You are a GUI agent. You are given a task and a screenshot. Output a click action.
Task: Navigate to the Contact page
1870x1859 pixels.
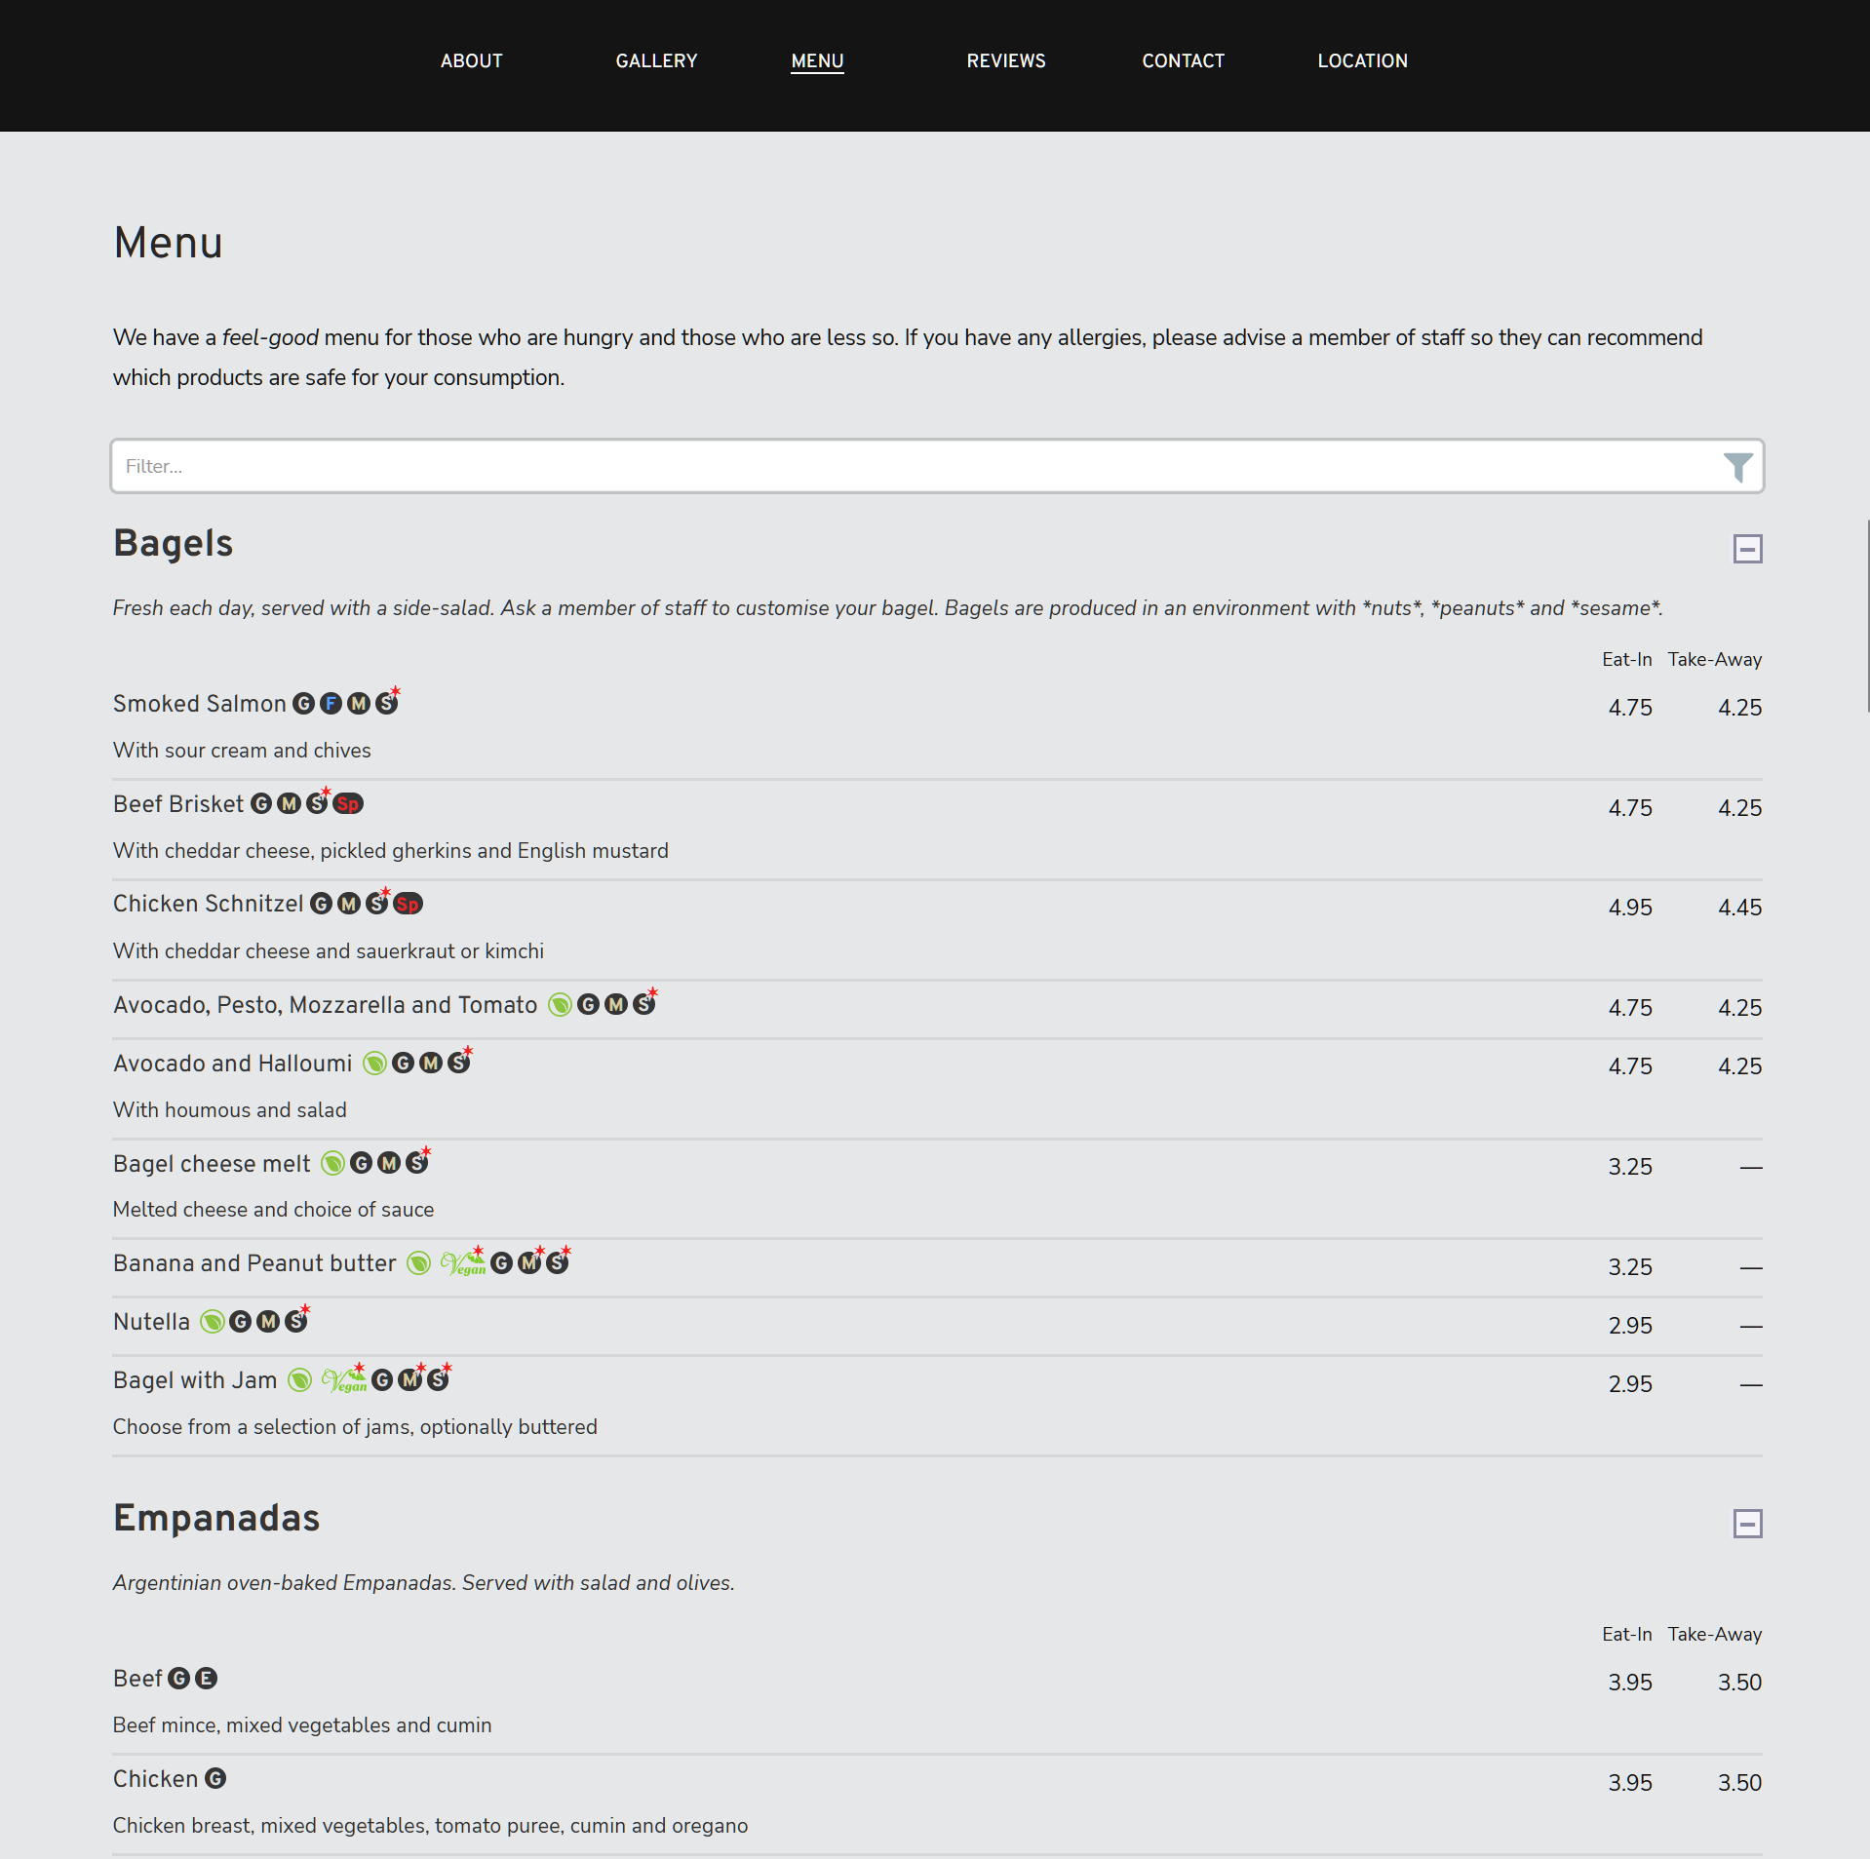pos(1183,61)
